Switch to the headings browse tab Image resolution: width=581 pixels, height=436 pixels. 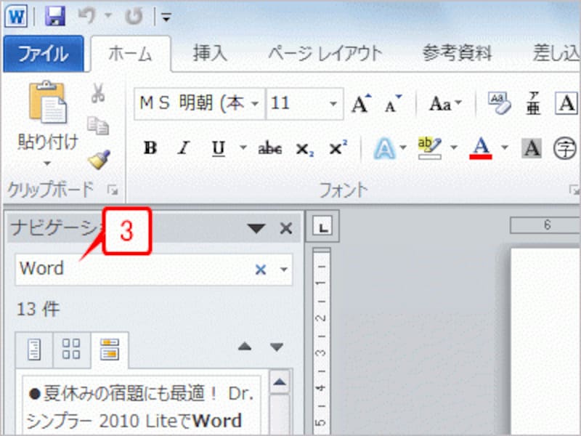[34, 350]
